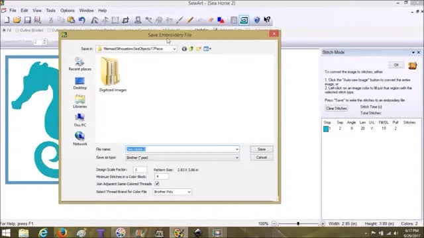Click the teal color swatch in stitch list
424x238 pixels.
326,129
